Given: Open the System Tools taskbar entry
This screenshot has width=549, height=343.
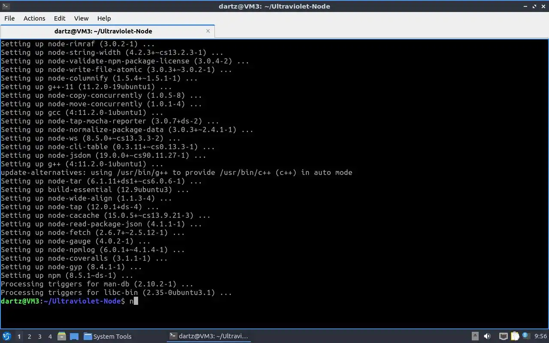Looking at the screenshot, I should click(107, 336).
